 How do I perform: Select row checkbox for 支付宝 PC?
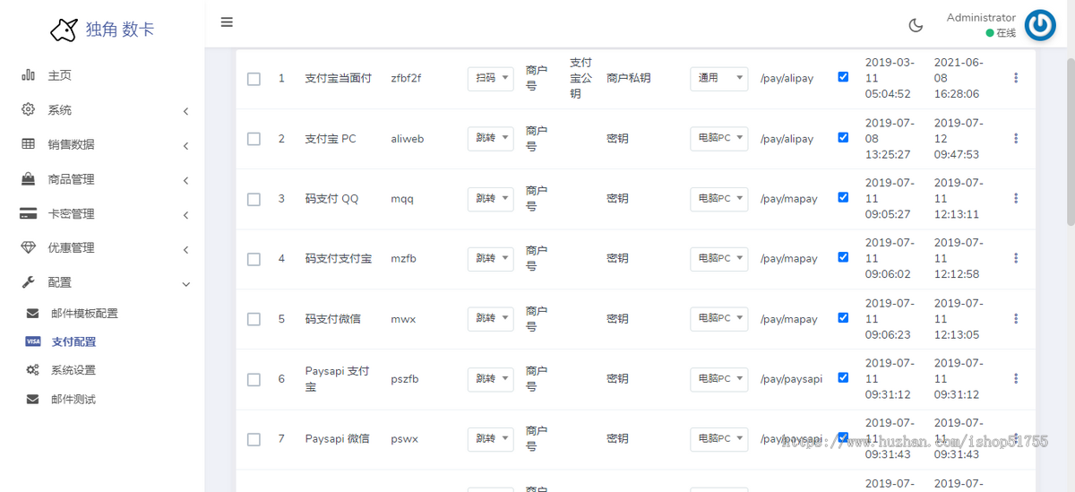click(x=254, y=139)
